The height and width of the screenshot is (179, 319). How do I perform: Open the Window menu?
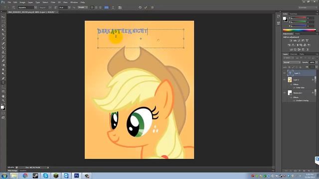point(74,2)
